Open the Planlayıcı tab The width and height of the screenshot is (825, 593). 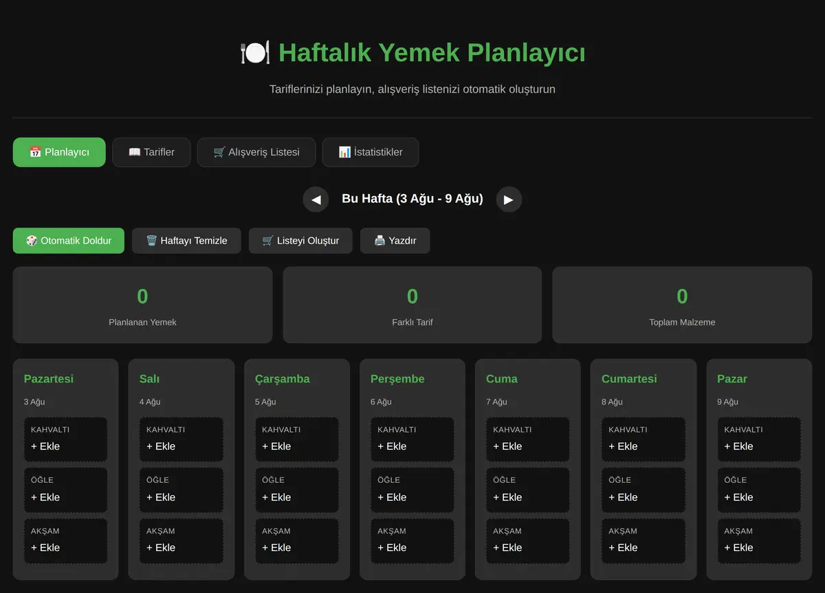[x=59, y=152]
